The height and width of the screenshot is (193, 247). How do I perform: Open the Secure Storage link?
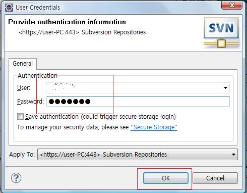154,127
